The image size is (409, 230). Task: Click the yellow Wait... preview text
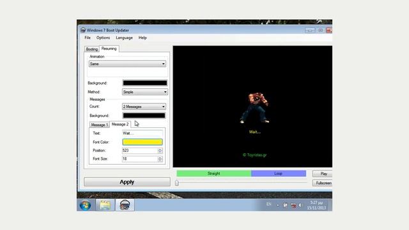point(255,132)
